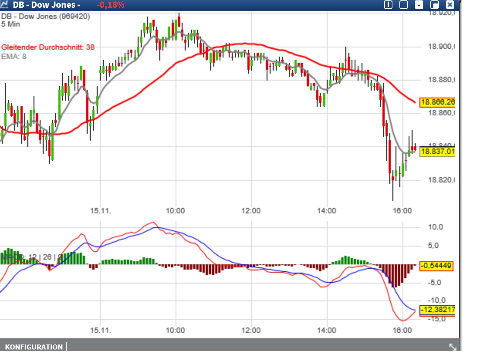Select the yellow 18.837,01 price label
Image resolution: width=487 pixels, height=363 pixels.
coord(436,152)
